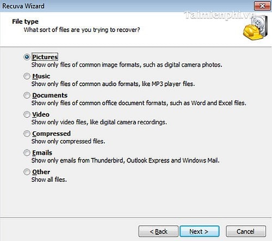The height and width of the screenshot is (241, 272).
Task: Choose the Video file type option
Action: [x=27, y=115]
